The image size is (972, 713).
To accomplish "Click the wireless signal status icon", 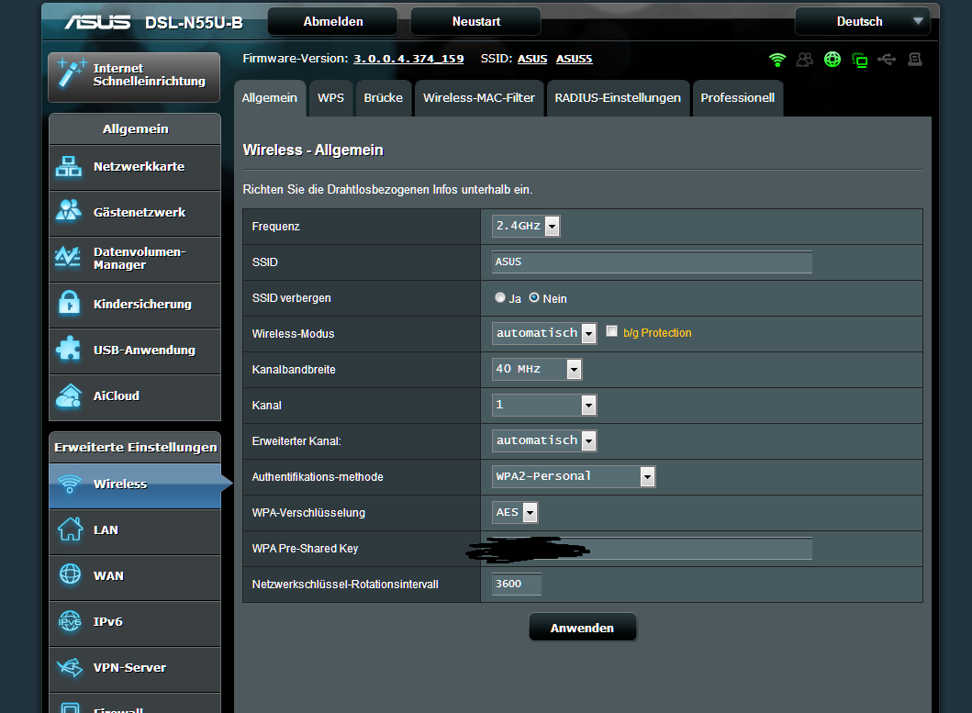I will (x=776, y=60).
